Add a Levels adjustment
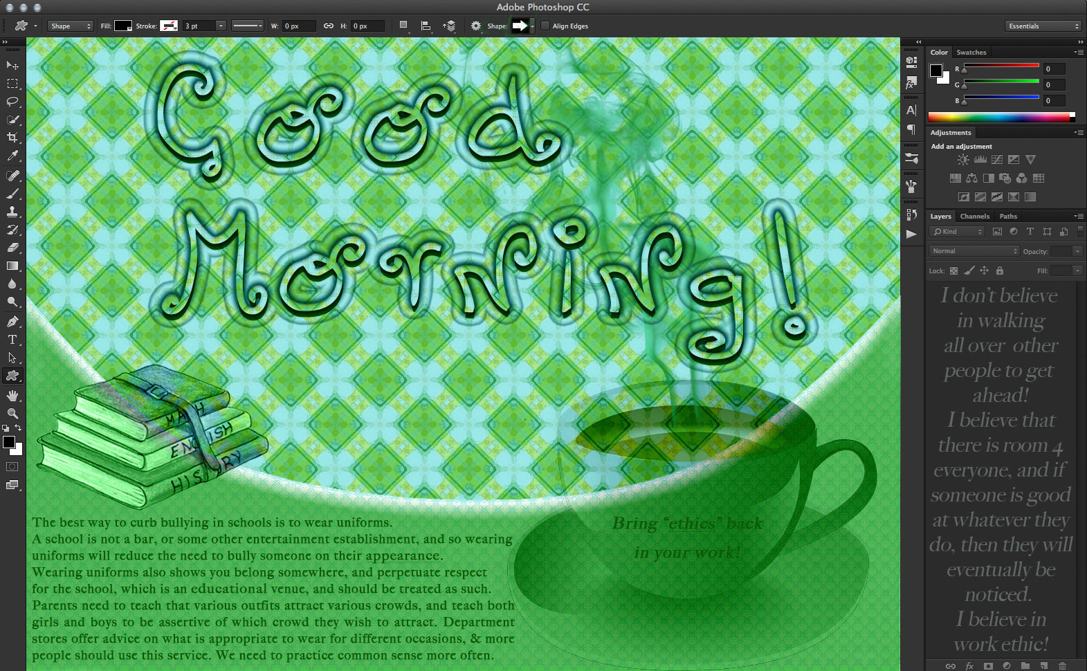This screenshot has width=1087, height=671. click(980, 160)
